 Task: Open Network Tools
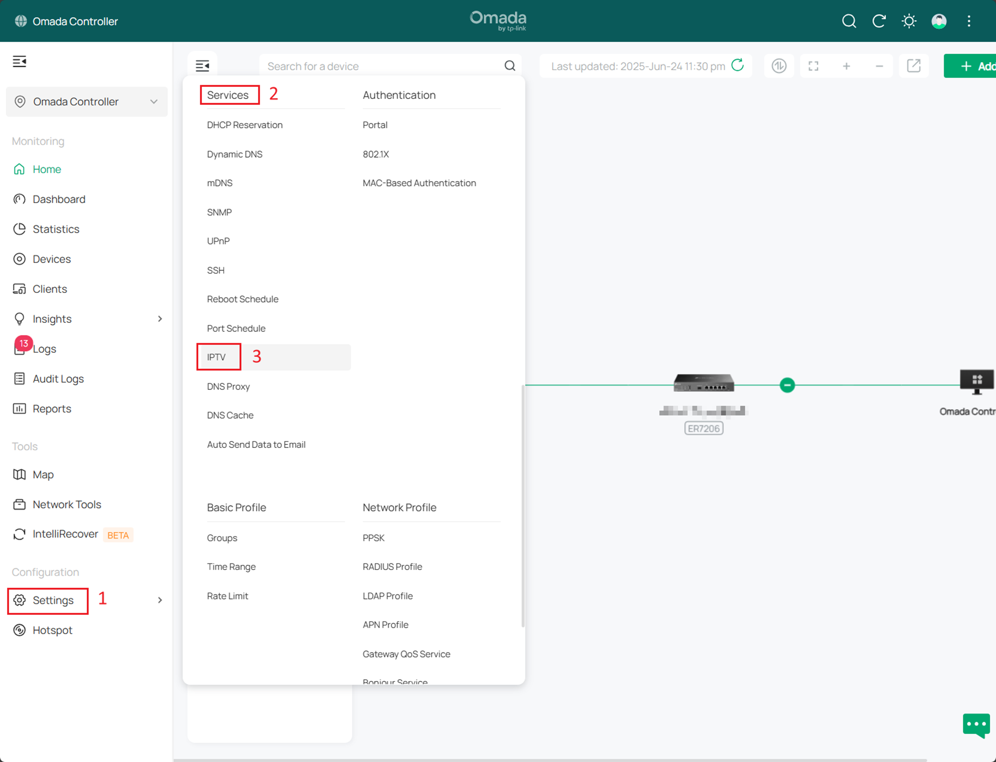point(67,505)
